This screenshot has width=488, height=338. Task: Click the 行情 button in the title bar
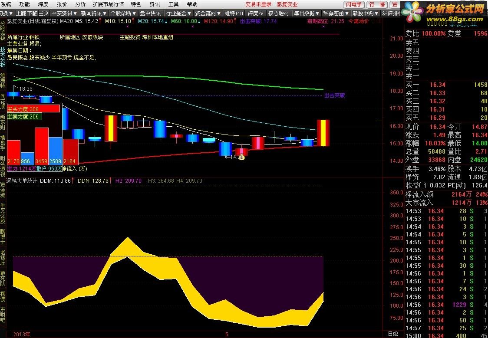coord(377,5)
